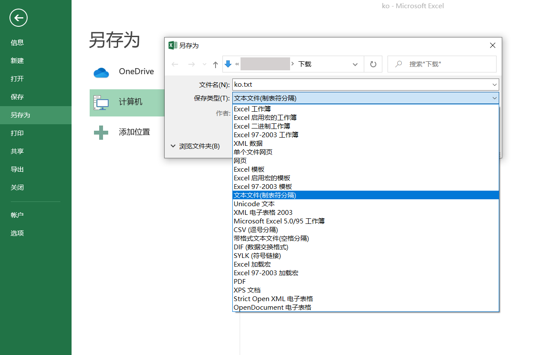Click the refresh button in address bar

(373, 64)
